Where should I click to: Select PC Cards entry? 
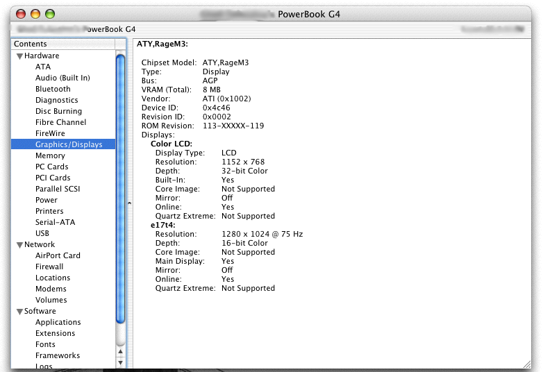click(x=52, y=167)
